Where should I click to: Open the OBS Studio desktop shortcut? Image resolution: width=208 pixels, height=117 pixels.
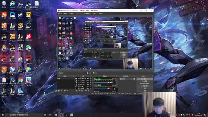29,26
